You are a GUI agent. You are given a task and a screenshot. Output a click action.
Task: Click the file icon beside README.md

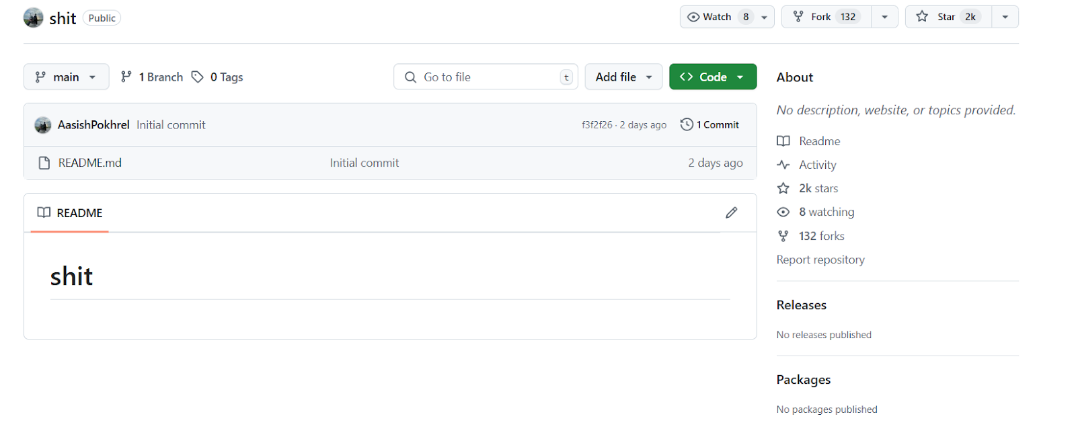click(x=44, y=163)
